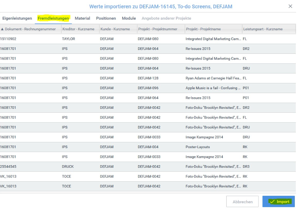Click TAYLOR row's Integrated Digital Marketing project name
The height and width of the screenshot is (209, 299).
[213, 39]
